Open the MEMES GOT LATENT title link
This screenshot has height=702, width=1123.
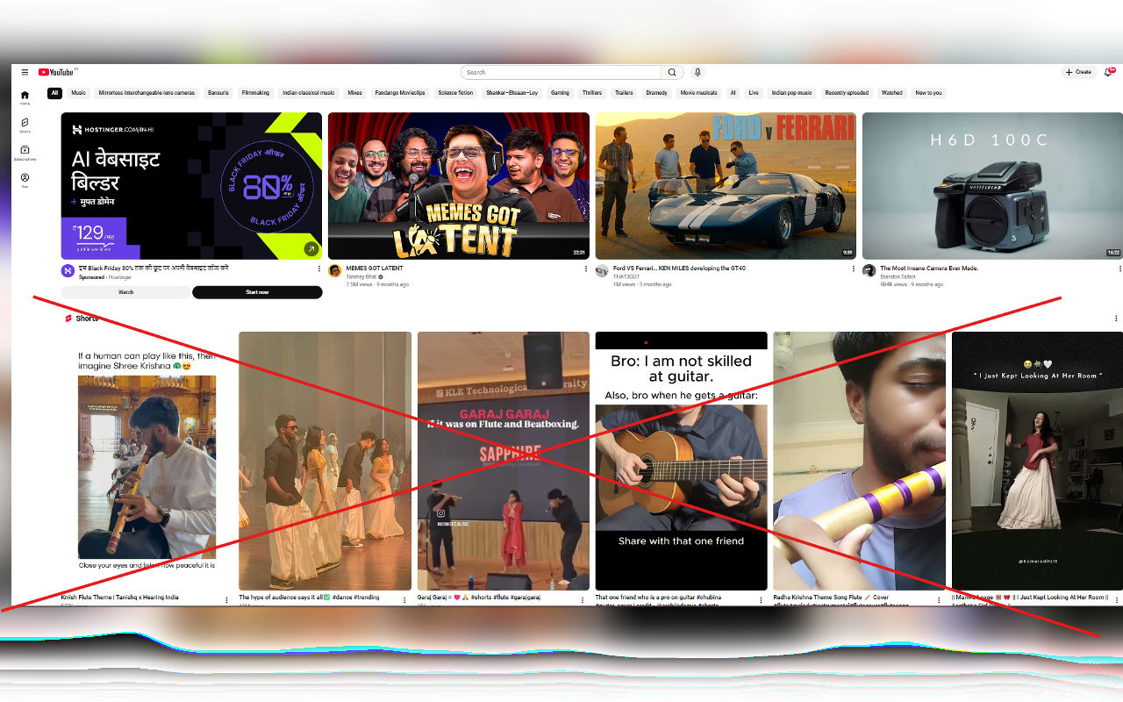point(375,269)
